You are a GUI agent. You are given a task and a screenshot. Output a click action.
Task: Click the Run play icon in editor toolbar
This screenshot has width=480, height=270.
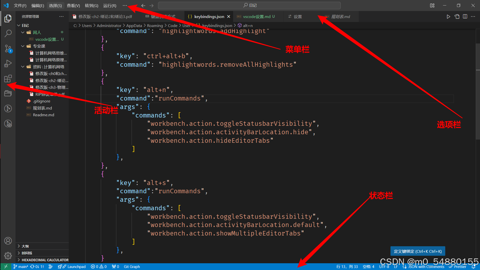(x=448, y=16)
